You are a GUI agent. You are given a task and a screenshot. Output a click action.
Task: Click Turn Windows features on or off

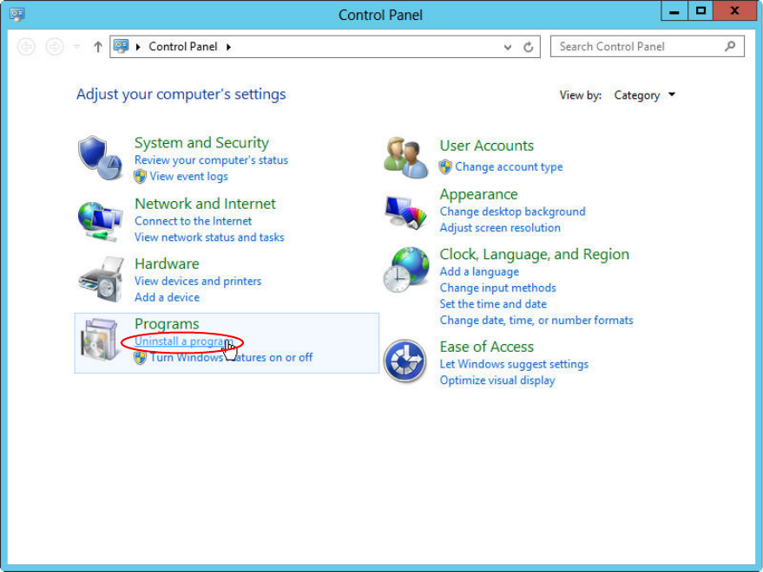pos(231,358)
